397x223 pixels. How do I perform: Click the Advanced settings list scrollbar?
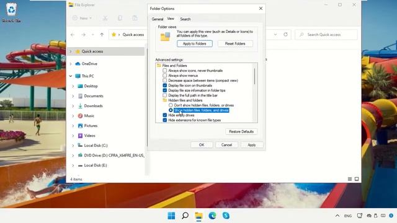click(255, 76)
